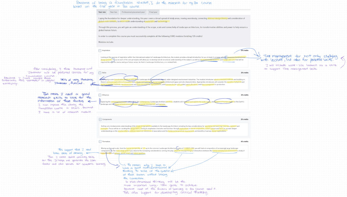Image resolution: width=347 pixels, height=197 pixels.
Task: Click the Formation module heading text
Action: click(x=106, y=142)
